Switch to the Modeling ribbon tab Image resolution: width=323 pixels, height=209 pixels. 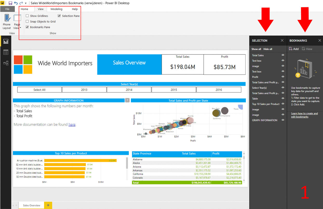(56, 9)
